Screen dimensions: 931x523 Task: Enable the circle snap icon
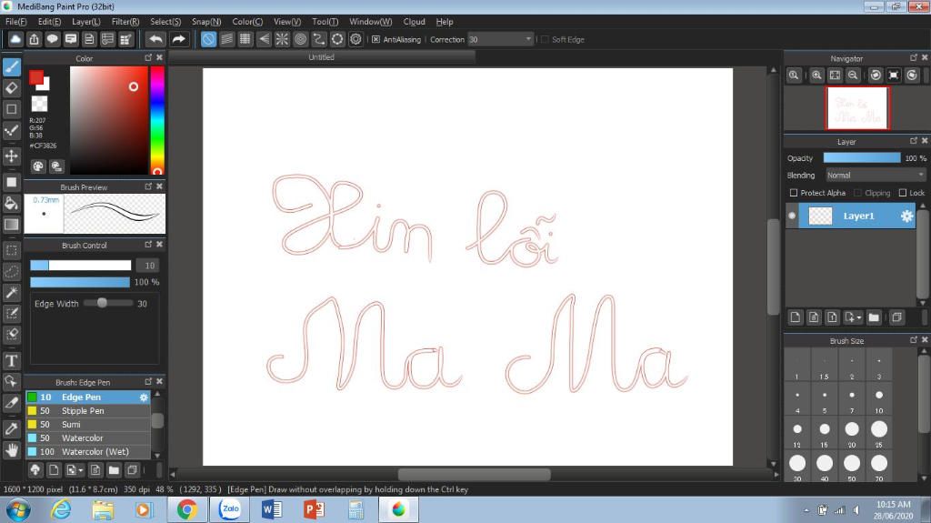click(300, 39)
